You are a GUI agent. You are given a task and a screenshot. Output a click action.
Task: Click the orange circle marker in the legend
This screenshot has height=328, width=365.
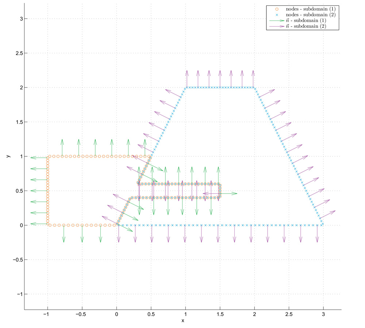[x=277, y=9]
